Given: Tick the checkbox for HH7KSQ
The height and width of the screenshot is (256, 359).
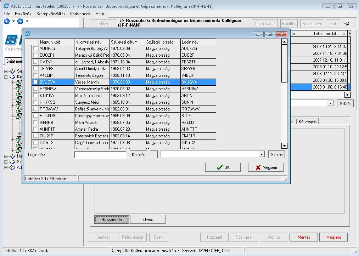Looking at the screenshot, I should point(35,102).
